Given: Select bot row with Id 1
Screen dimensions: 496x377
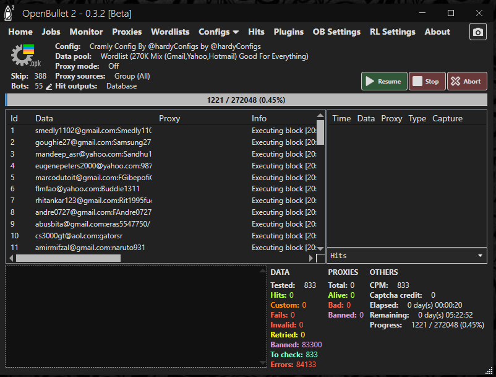Looking at the screenshot, I should click(163, 131).
